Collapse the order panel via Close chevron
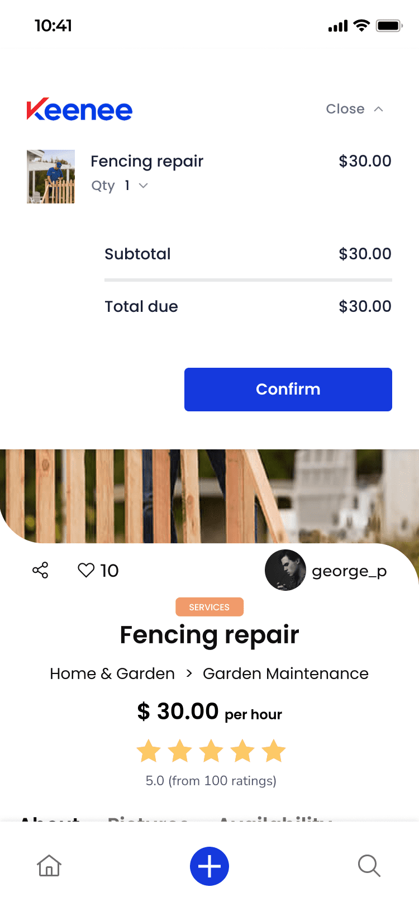 tap(379, 109)
